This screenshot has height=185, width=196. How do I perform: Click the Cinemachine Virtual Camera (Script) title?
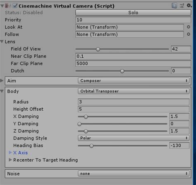pos(67,6)
